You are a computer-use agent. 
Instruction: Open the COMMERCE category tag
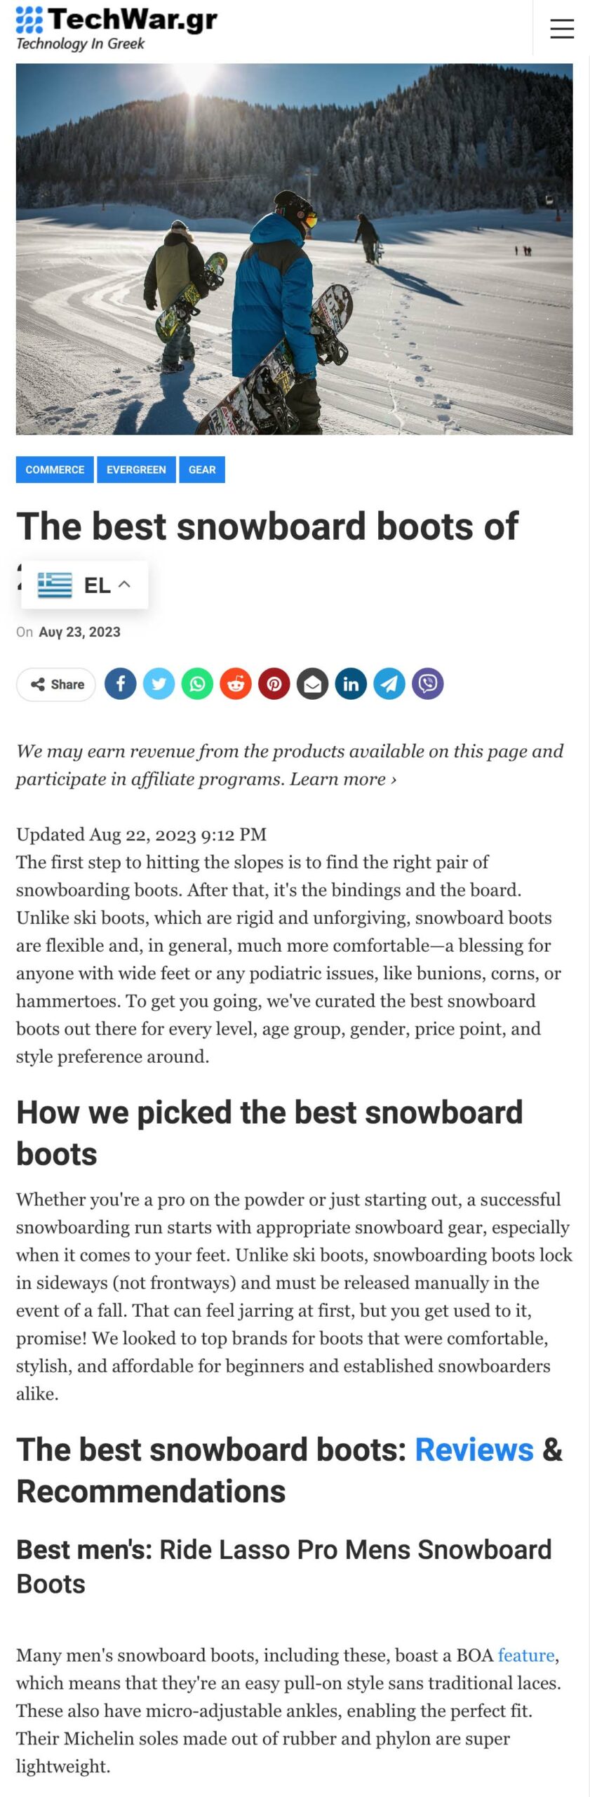(55, 470)
